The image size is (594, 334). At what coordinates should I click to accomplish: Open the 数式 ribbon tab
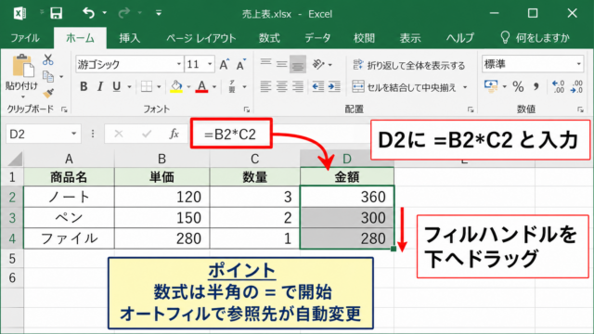click(269, 38)
